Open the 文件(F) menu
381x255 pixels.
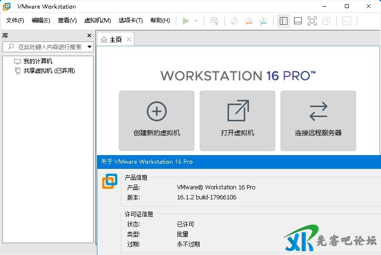tap(15, 20)
